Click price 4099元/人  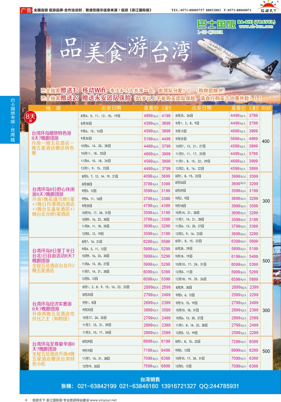tap(151, 176)
